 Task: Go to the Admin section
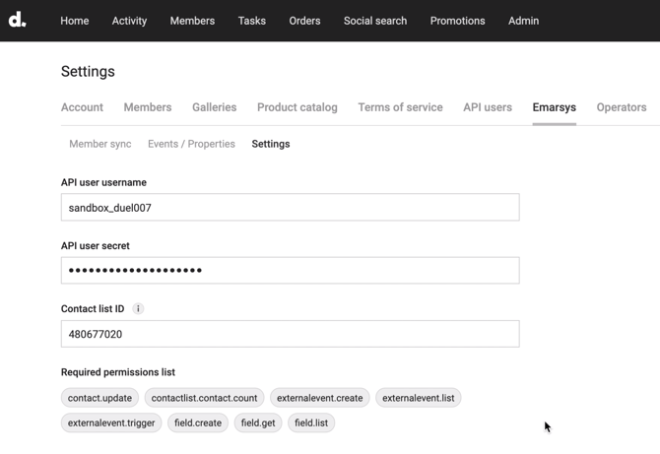point(523,21)
